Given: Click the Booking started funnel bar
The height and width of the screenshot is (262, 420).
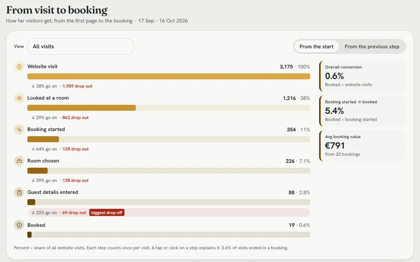Looking at the screenshot, I should (169, 139).
